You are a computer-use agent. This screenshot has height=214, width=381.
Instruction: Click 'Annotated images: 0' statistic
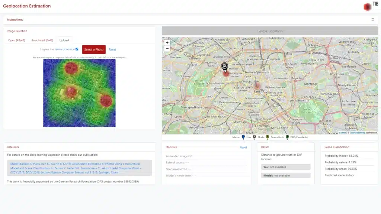179,156
